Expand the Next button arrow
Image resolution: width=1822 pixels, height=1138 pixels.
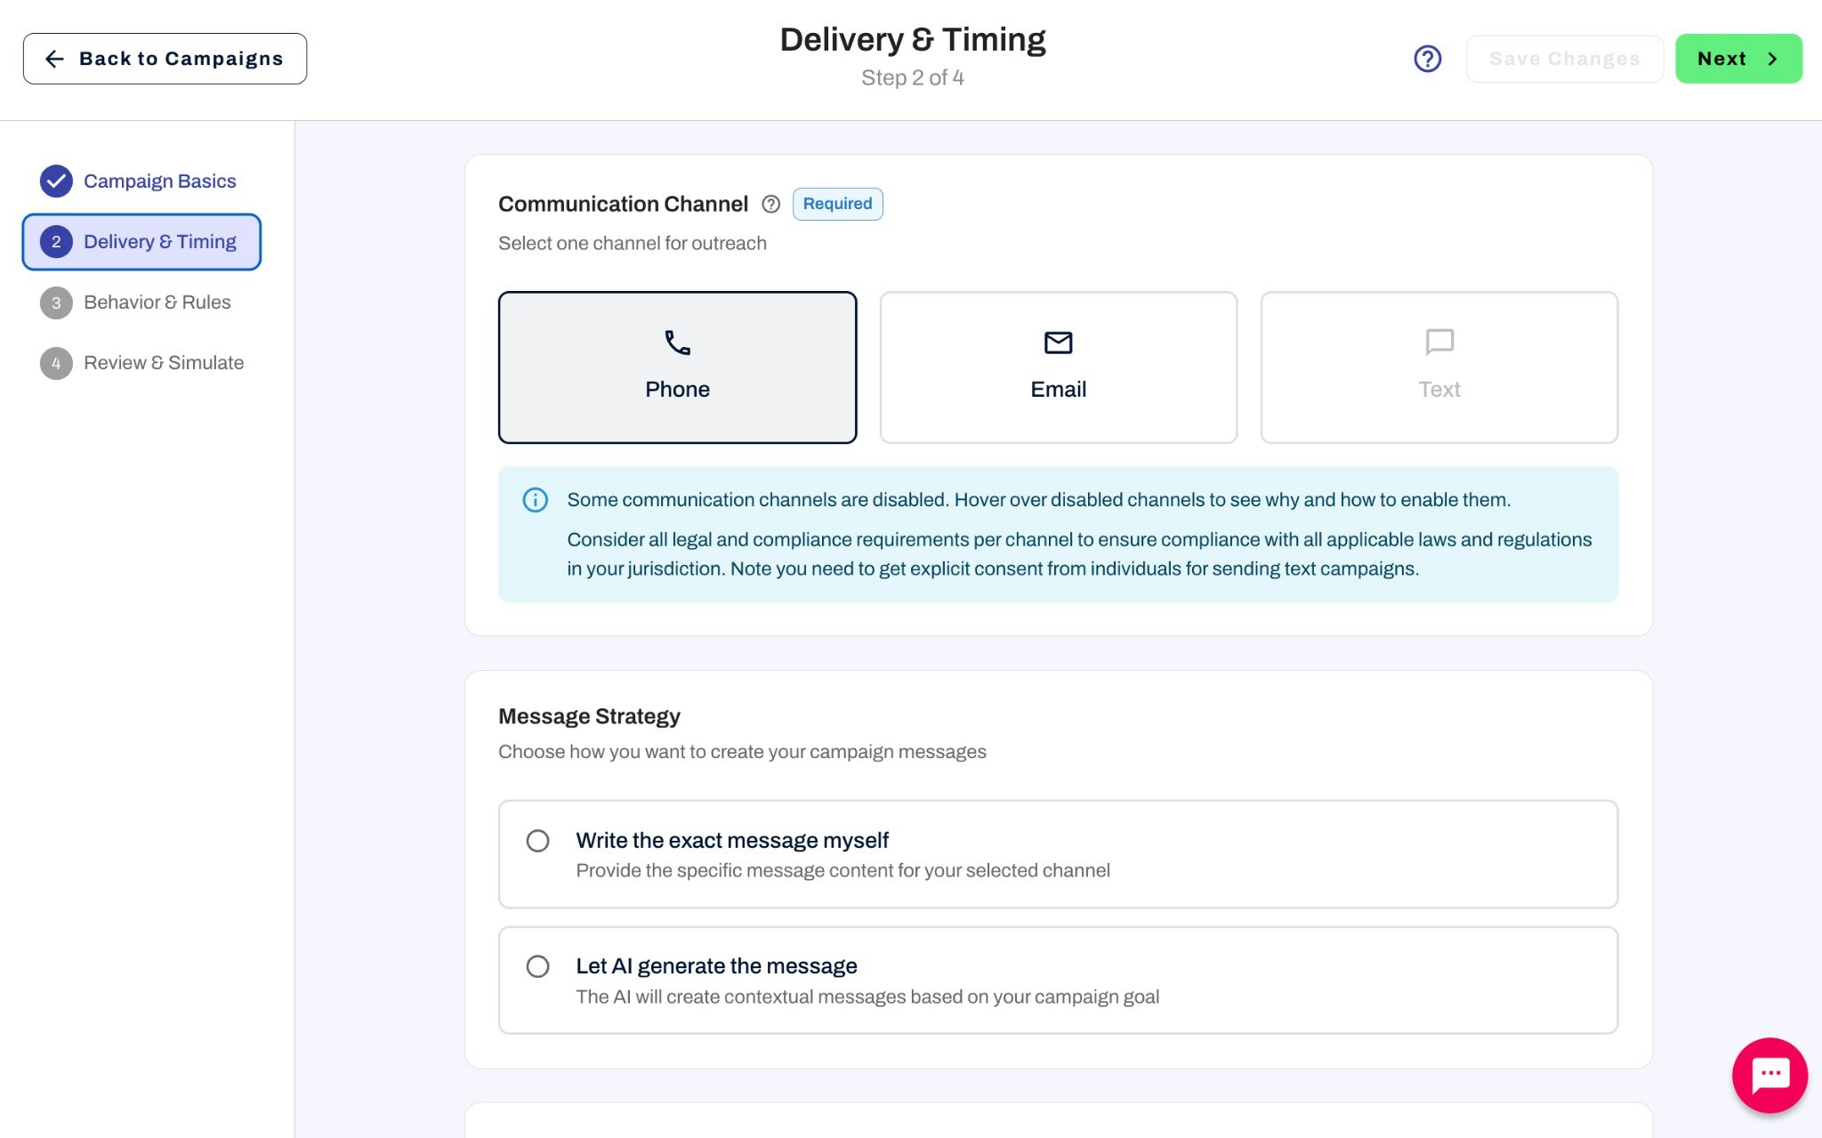(1772, 58)
